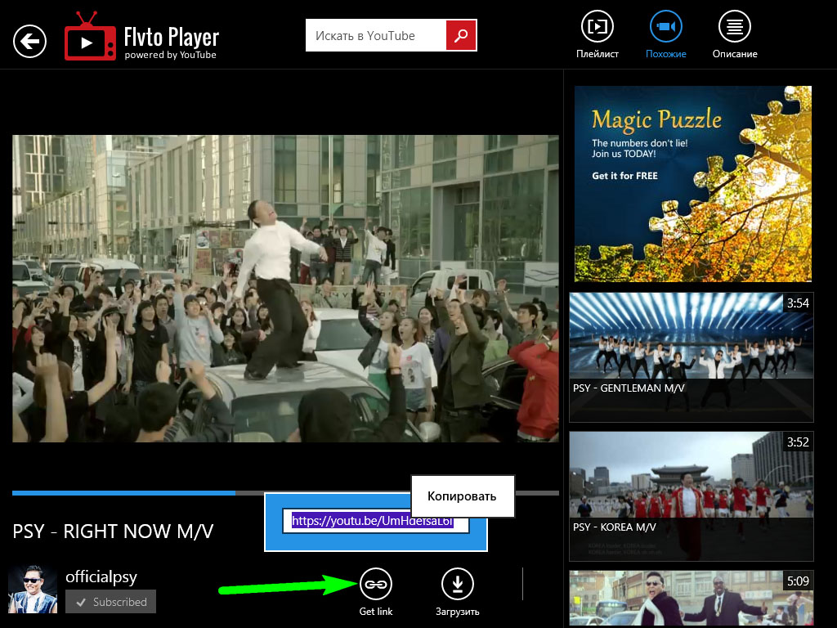Click the Загрузить download icon
Viewport: 837px width, 628px height.
[458, 584]
